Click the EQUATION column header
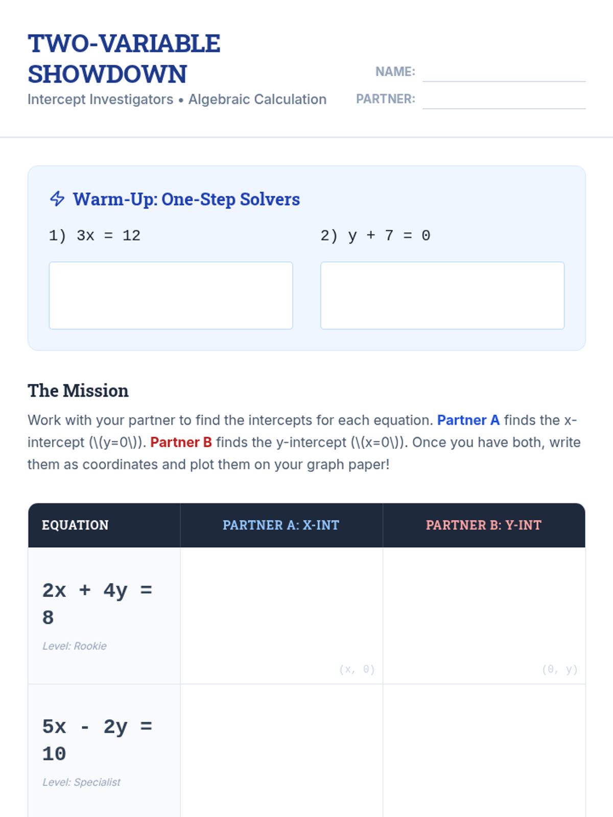Viewport: 613px width, 817px height. click(x=75, y=525)
